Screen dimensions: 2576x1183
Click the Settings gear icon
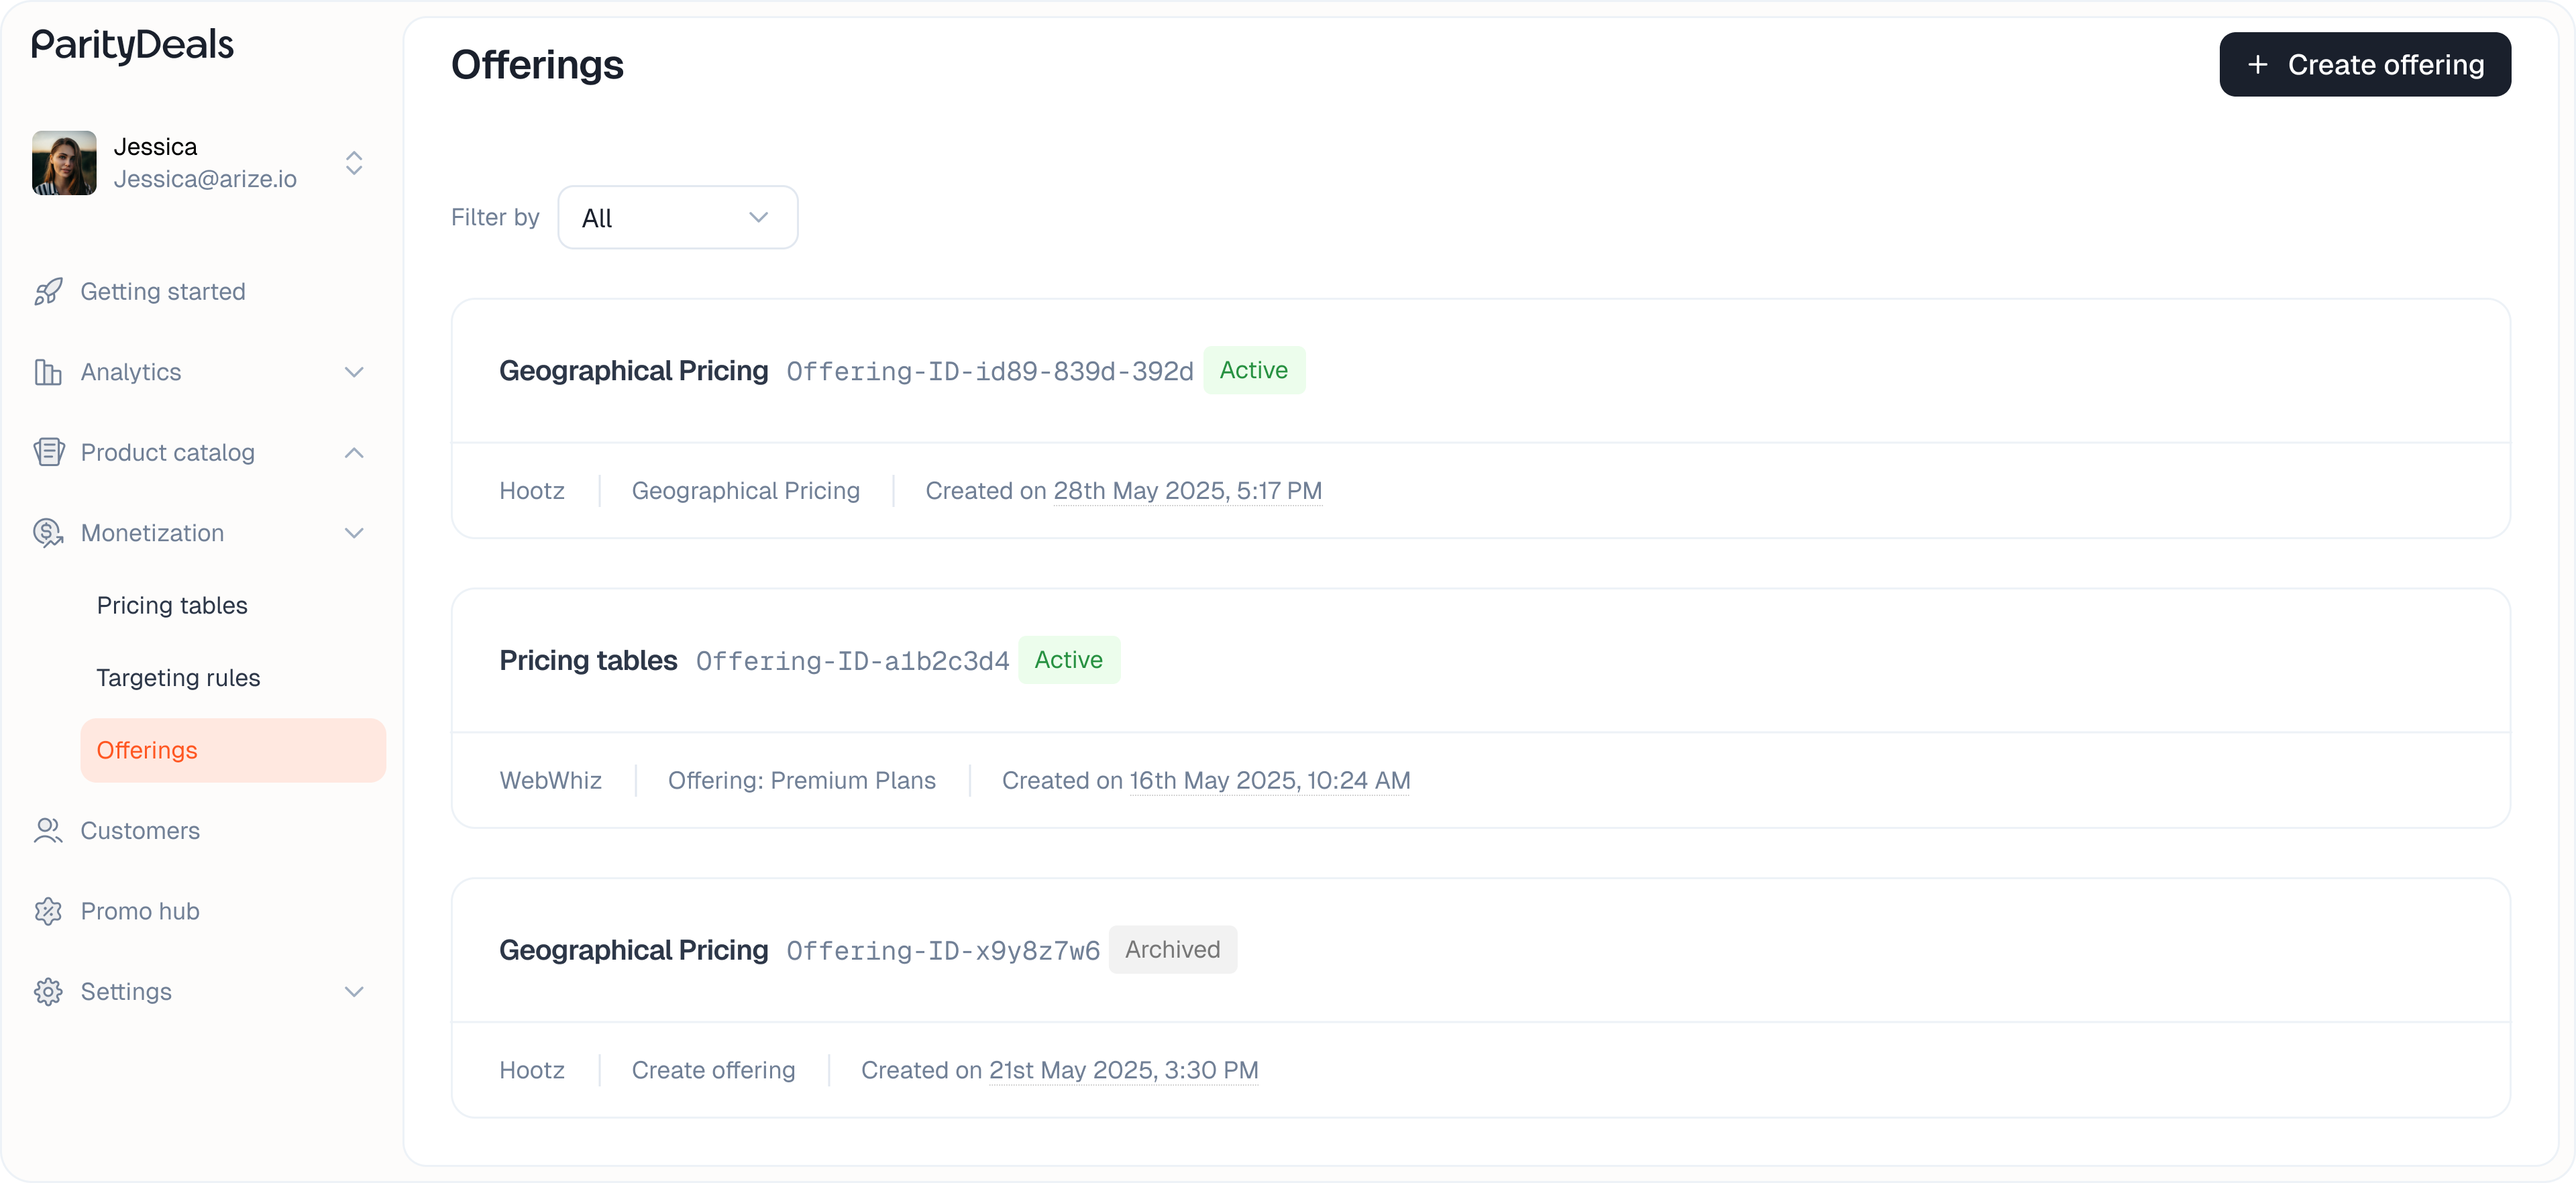click(48, 991)
